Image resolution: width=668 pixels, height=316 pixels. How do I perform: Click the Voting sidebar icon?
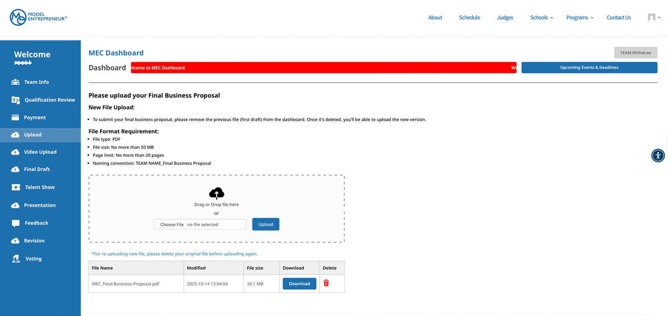[x=16, y=259]
